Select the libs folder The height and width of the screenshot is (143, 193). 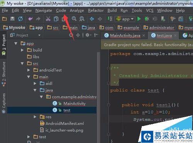(33, 57)
